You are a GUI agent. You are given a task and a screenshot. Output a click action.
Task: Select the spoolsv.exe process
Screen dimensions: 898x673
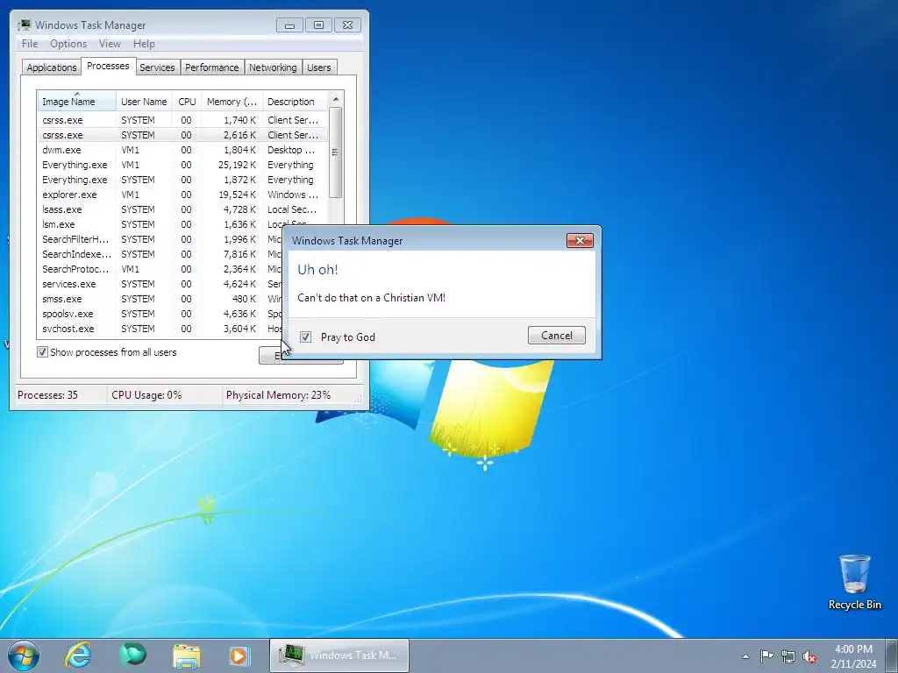(x=160, y=314)
